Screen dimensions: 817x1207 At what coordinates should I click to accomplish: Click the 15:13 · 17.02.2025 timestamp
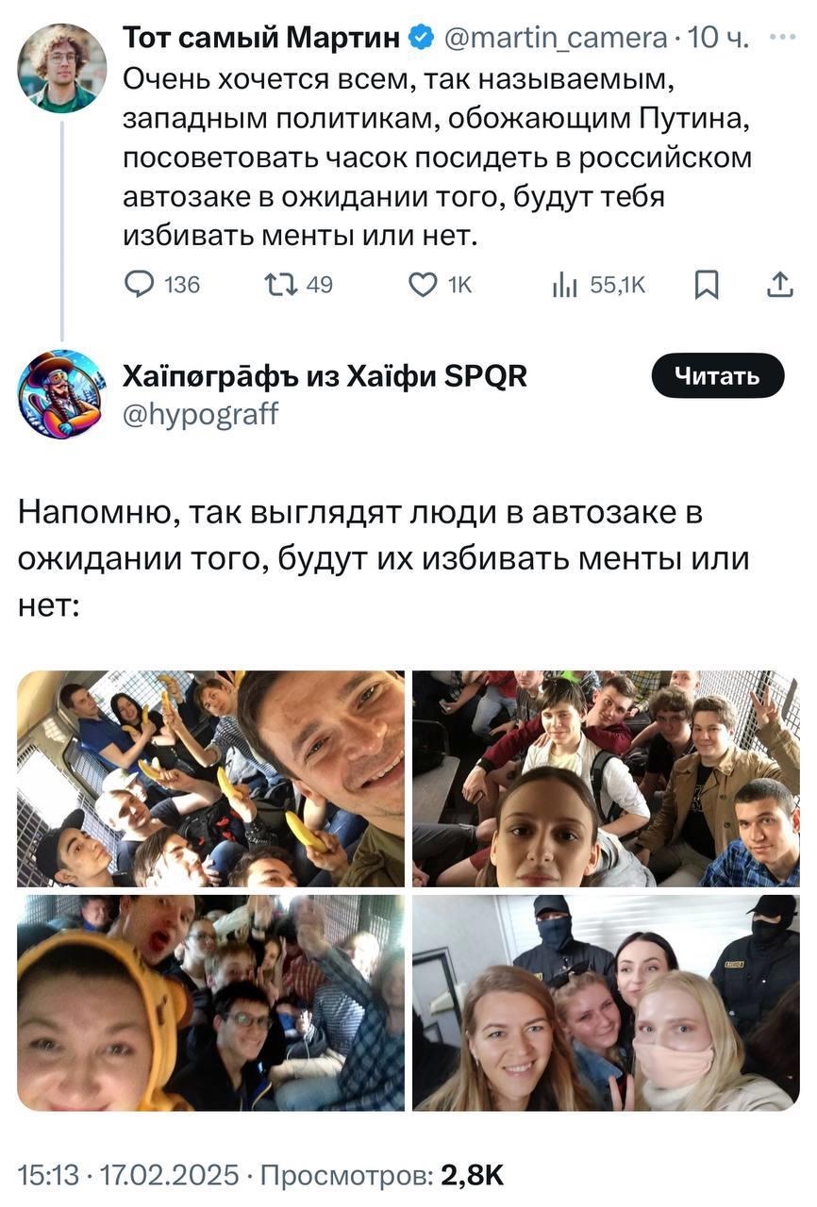tap(127, 1175)
